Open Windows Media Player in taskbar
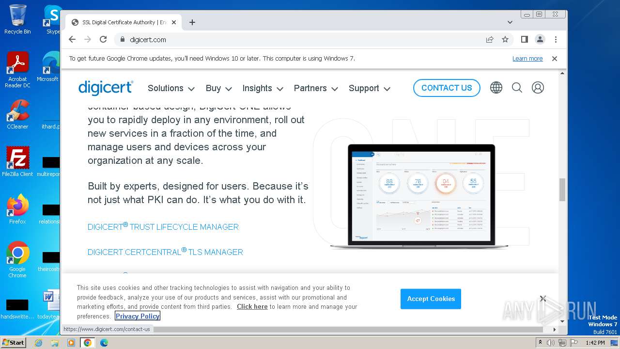The height and width of the screenshot is (349, 620). pos(71,343)
